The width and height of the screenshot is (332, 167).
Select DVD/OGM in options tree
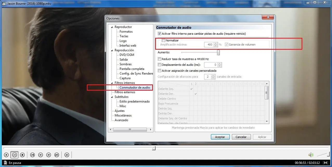coord(127,55)
